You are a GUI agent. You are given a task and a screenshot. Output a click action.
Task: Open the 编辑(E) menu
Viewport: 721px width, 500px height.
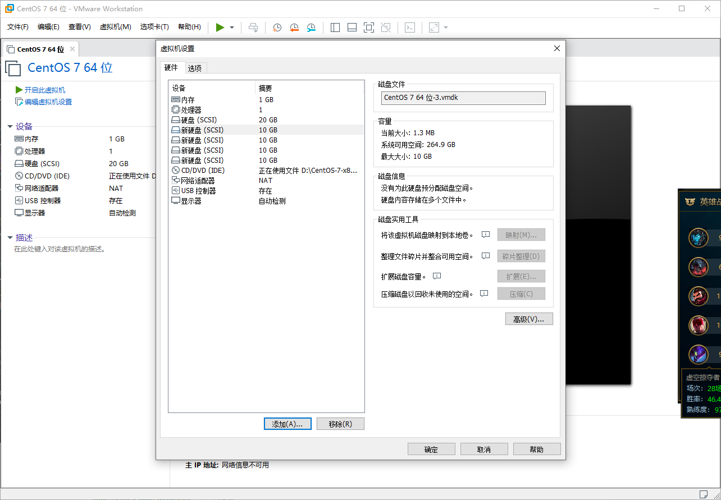[48, 27]
